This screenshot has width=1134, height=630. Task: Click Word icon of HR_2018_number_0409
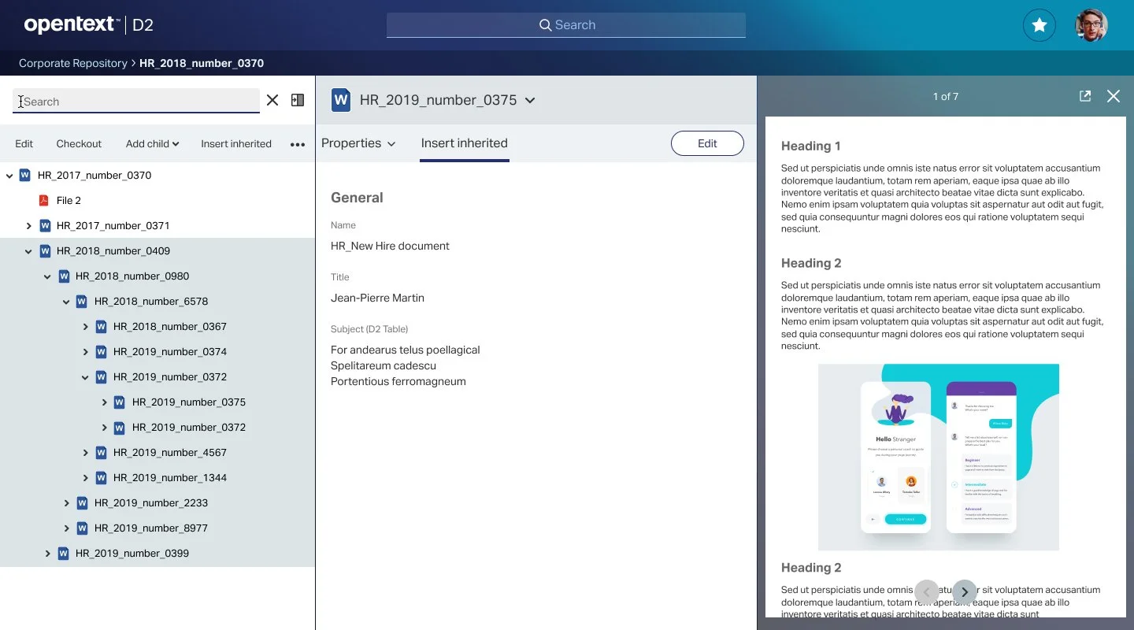point(43,251)
